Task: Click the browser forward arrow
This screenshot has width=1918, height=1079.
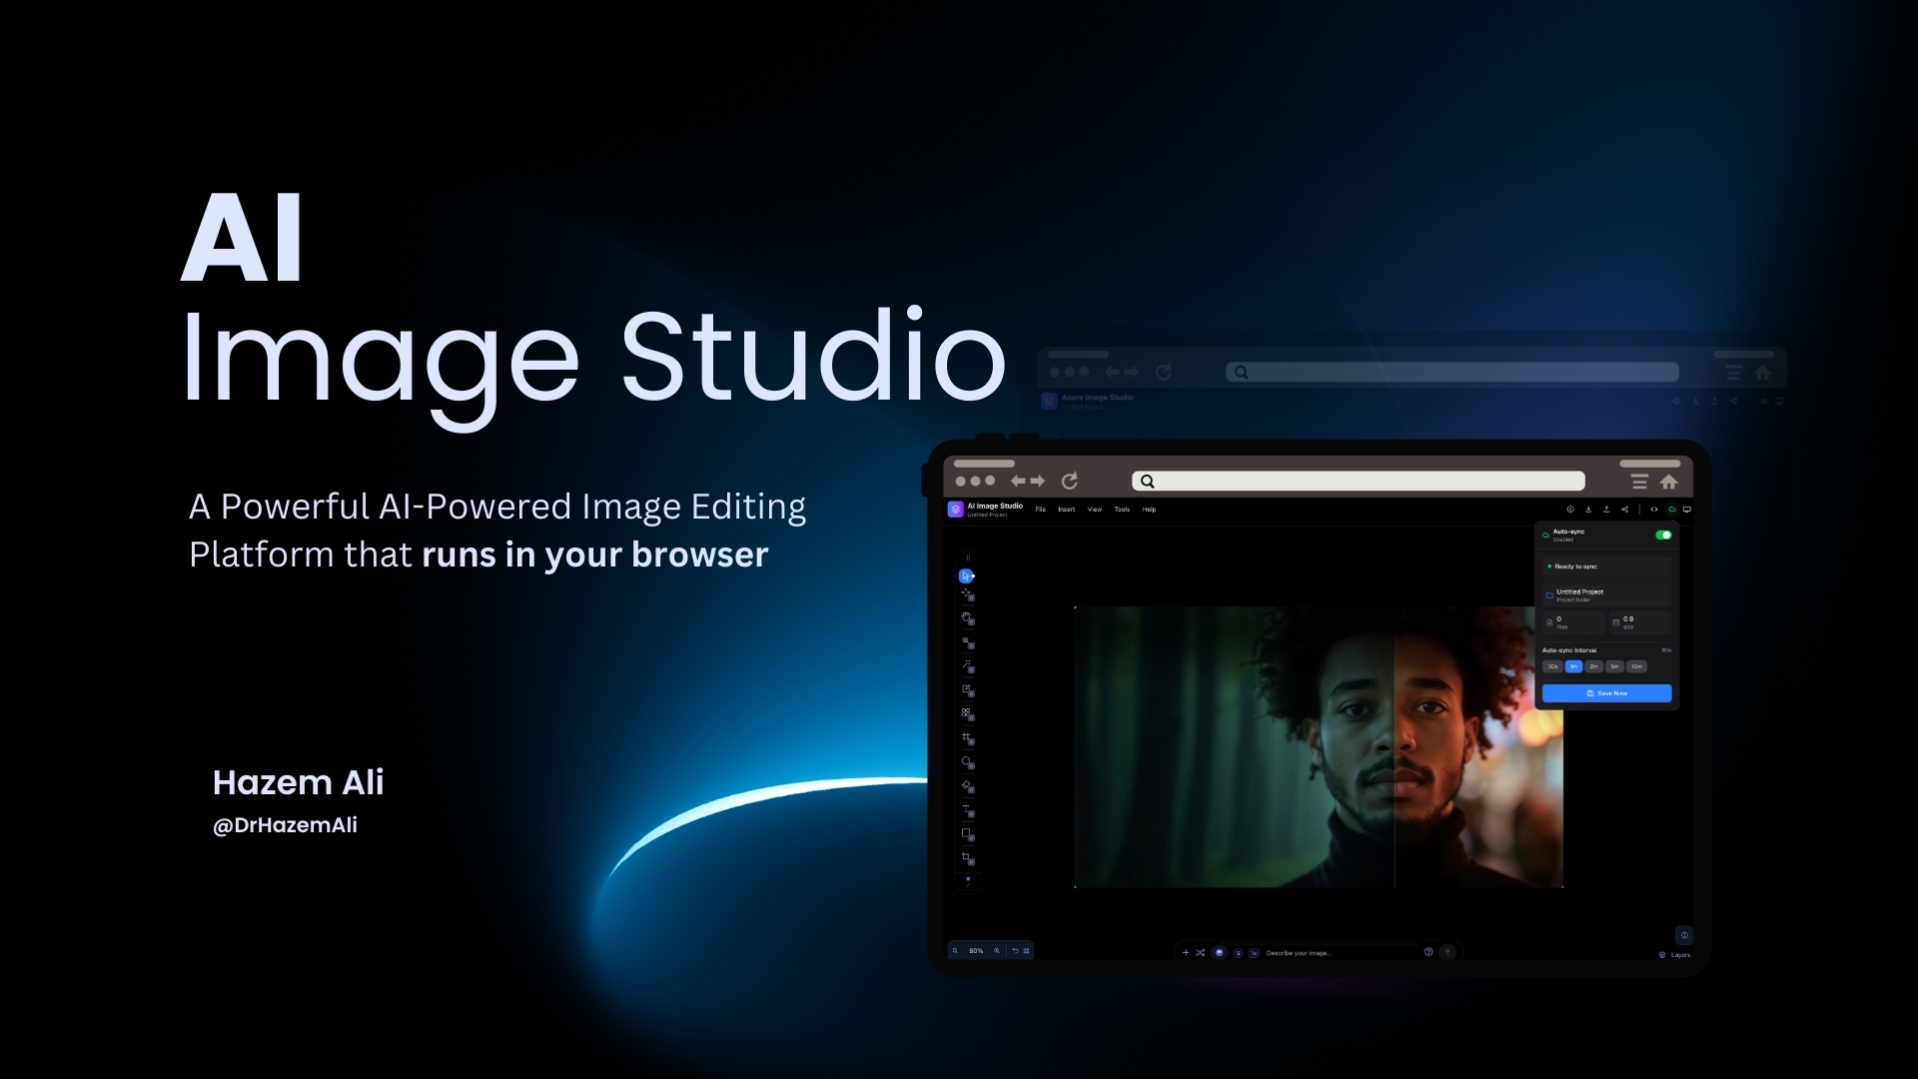Action: point(1038,482)
